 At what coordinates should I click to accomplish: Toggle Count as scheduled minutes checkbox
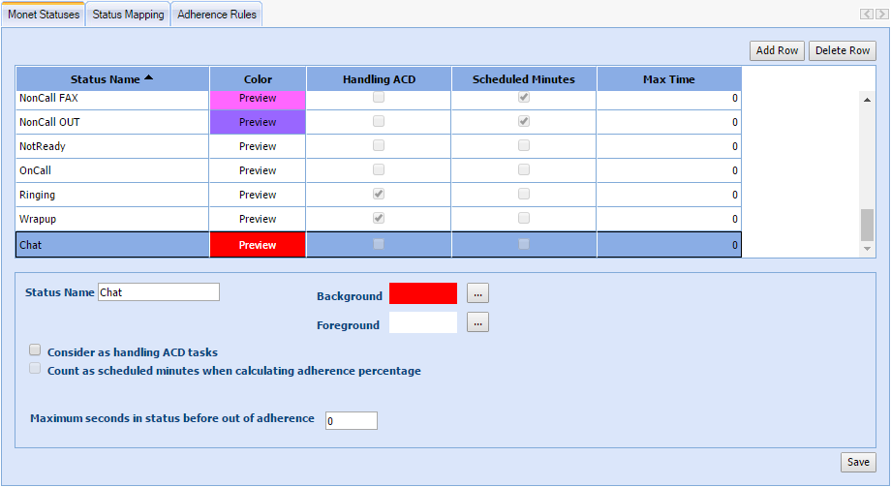[36, 369]
